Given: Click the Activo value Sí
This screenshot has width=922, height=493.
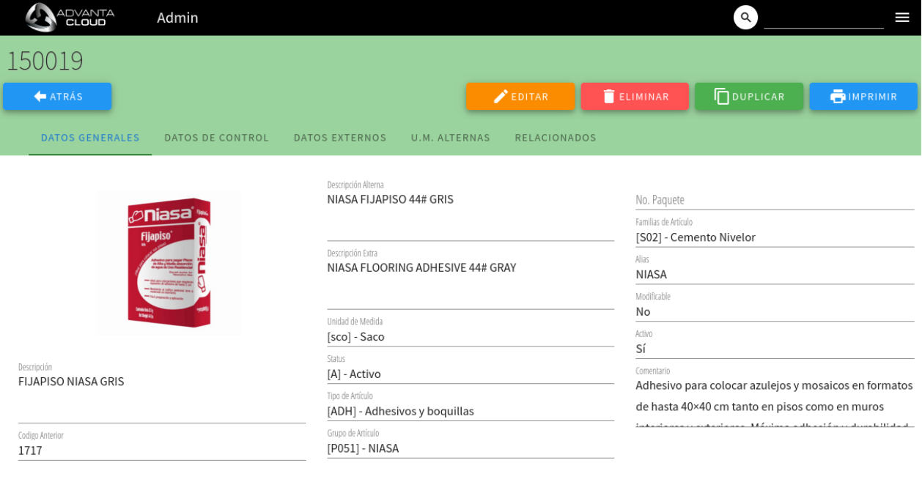Looking at the screenshot, I should (x=641, y=349).
